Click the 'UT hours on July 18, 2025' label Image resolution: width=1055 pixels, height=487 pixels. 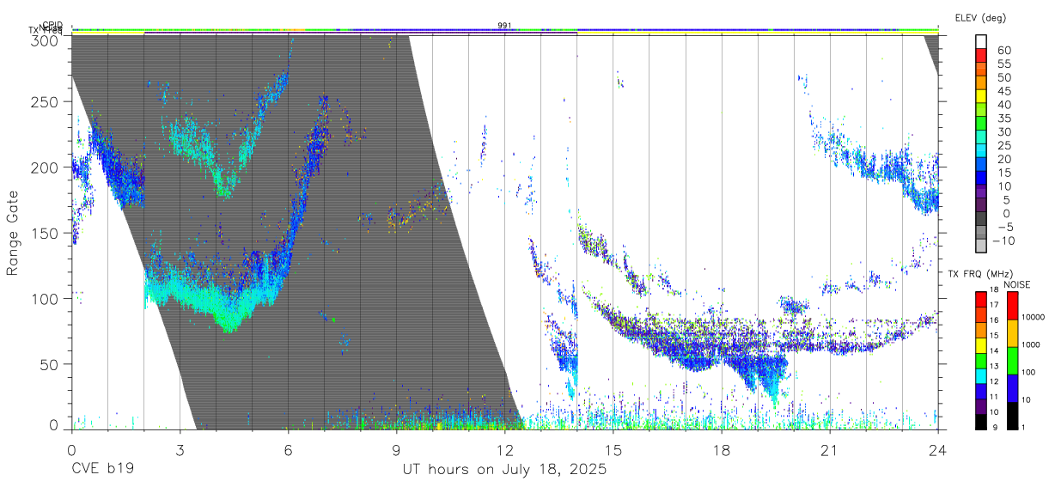[505, 470]
